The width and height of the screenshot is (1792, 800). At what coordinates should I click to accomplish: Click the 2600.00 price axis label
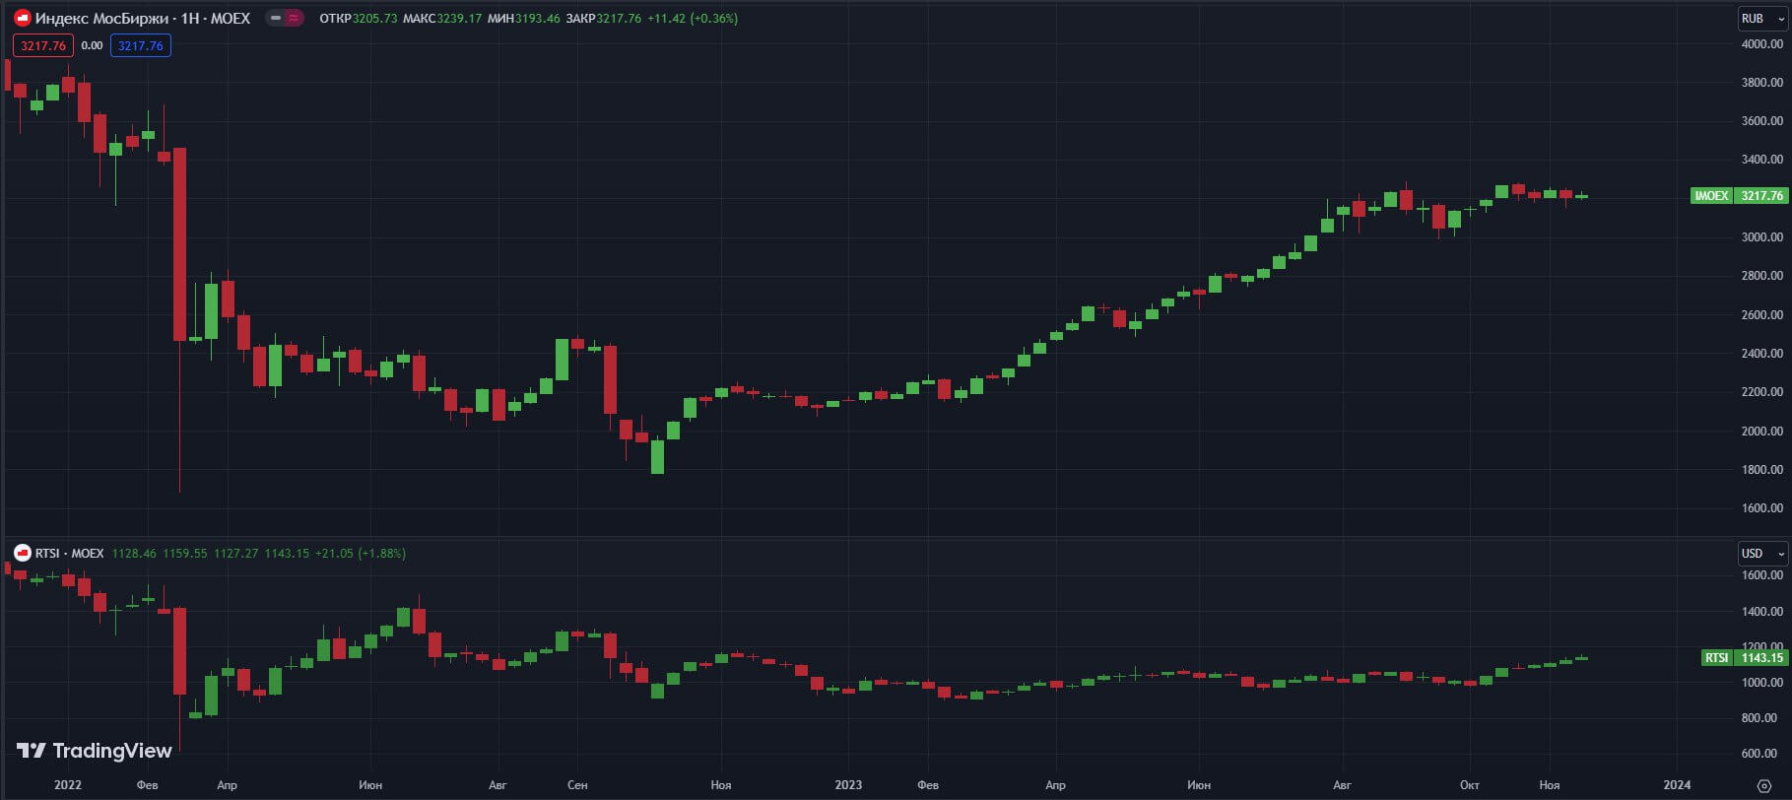tap(1761, 314)
